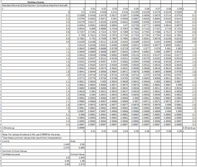This screenshot has height=167, width=197.
Task: Click cell 0.9998 in the z 3.4 row
Action: click(x=177, y=124)
